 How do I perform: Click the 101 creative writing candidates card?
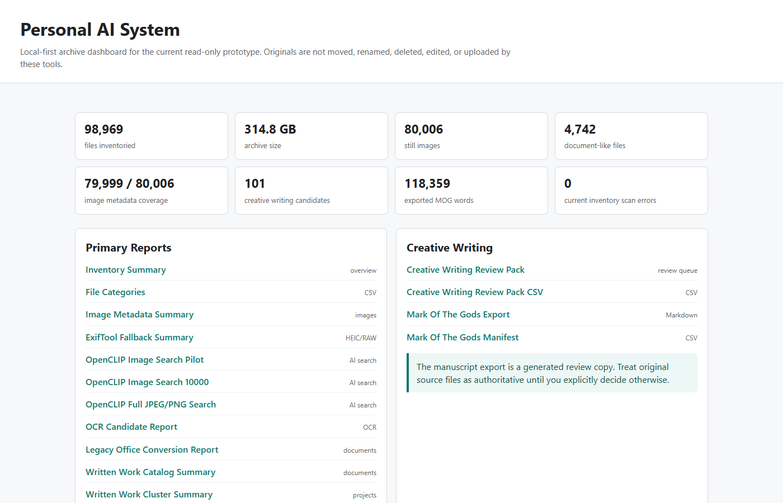click(x=312, y=191)
